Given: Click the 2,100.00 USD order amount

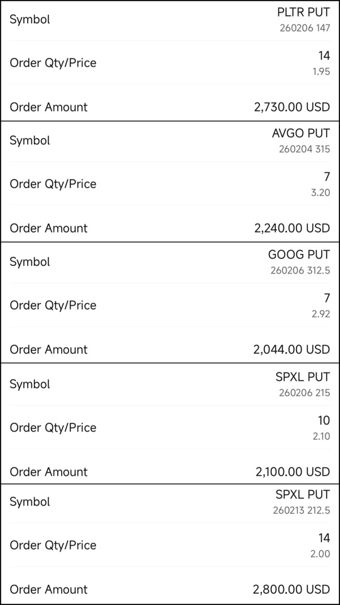Looking at the screenshot, I should pos(293,472).
